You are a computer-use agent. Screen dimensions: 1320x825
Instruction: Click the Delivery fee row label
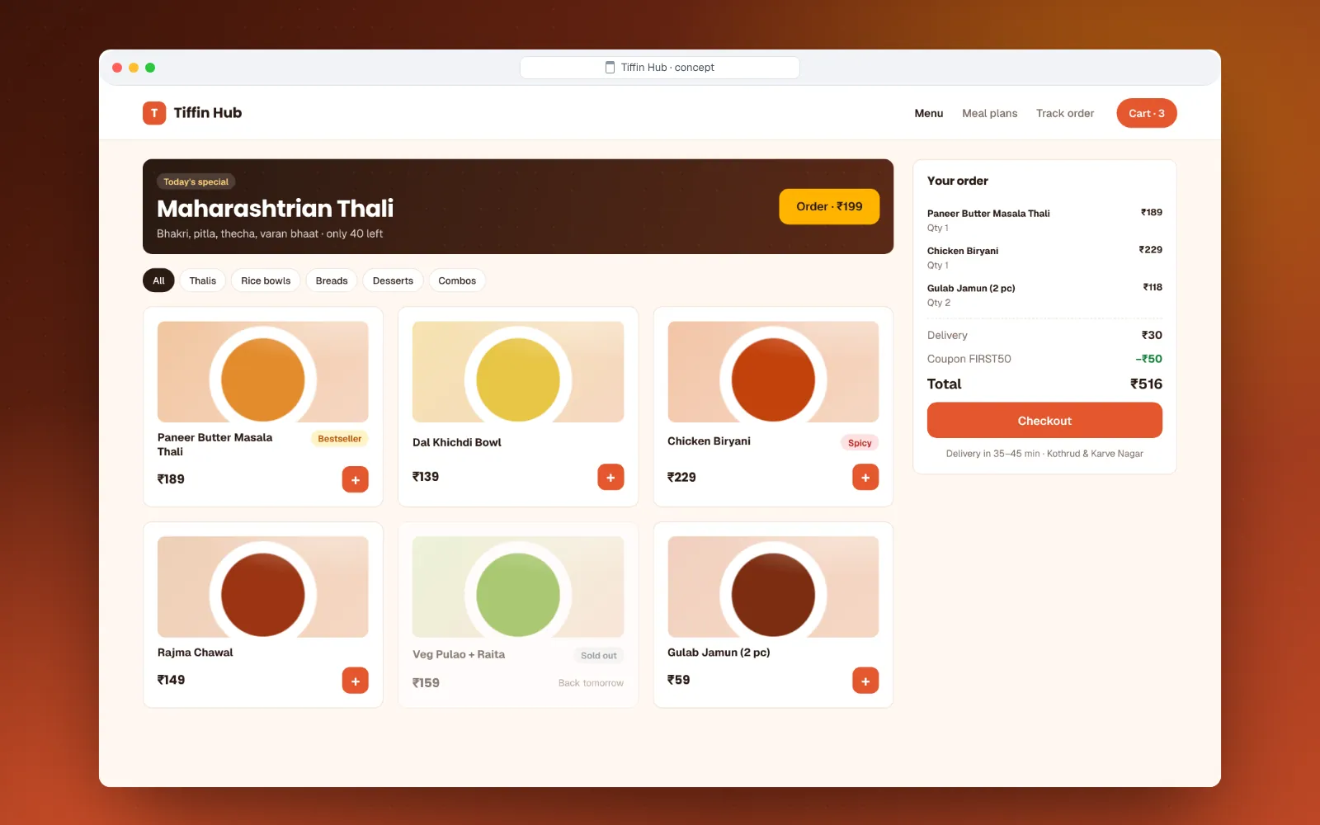pyautogui.click(x=947, y=335)
